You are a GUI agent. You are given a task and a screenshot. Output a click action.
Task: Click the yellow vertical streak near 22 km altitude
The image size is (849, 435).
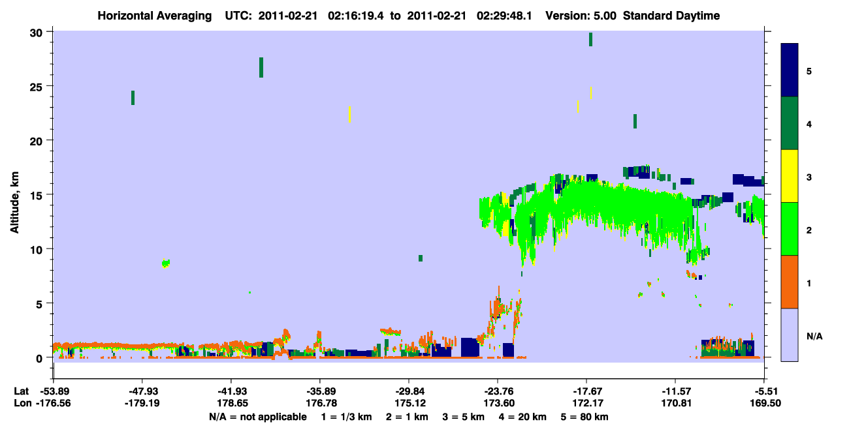click(350, 114)
